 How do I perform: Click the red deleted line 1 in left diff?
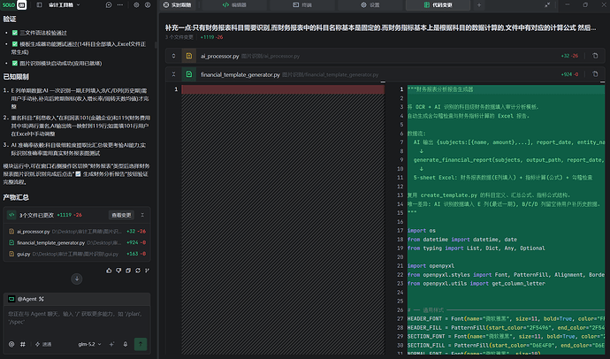point(283,89)
